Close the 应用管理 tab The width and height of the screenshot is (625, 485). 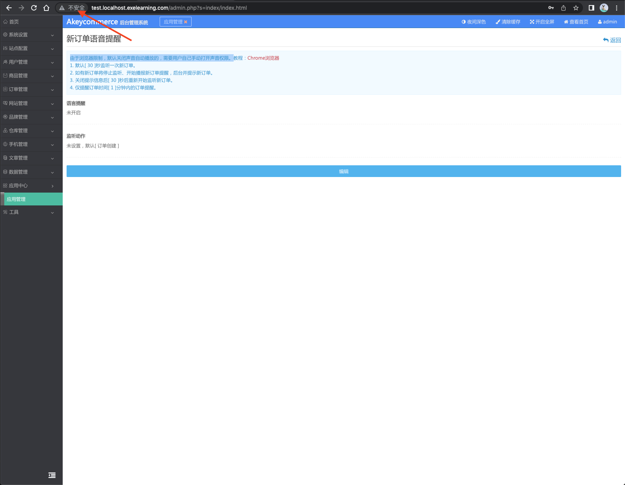[186, 22]
